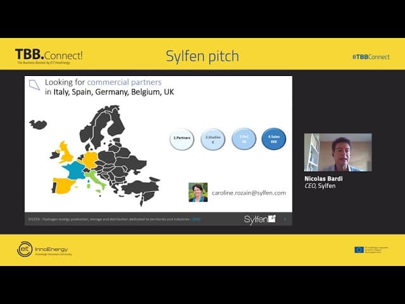
Task: Select the 1.Partners circle
Action: click(182, 139)
